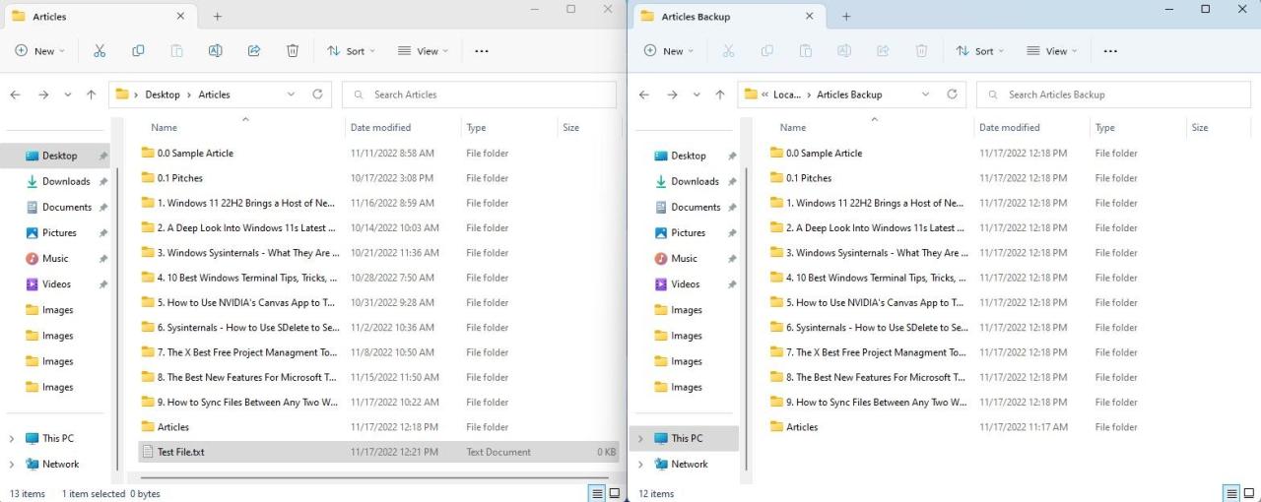Click the Rename icon in Articles window toolbar
Viewport: 1261px width, 502px height.
pyautogui.click(x=215, y=51)
